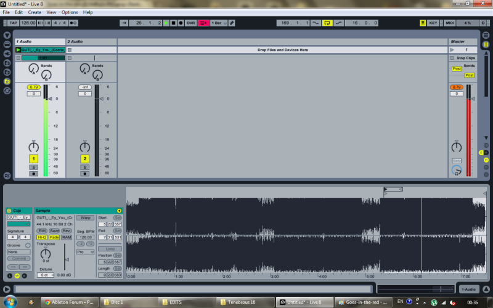493x308 pixels.
Task: Toggle track 2 activator button
Action: 84,159
